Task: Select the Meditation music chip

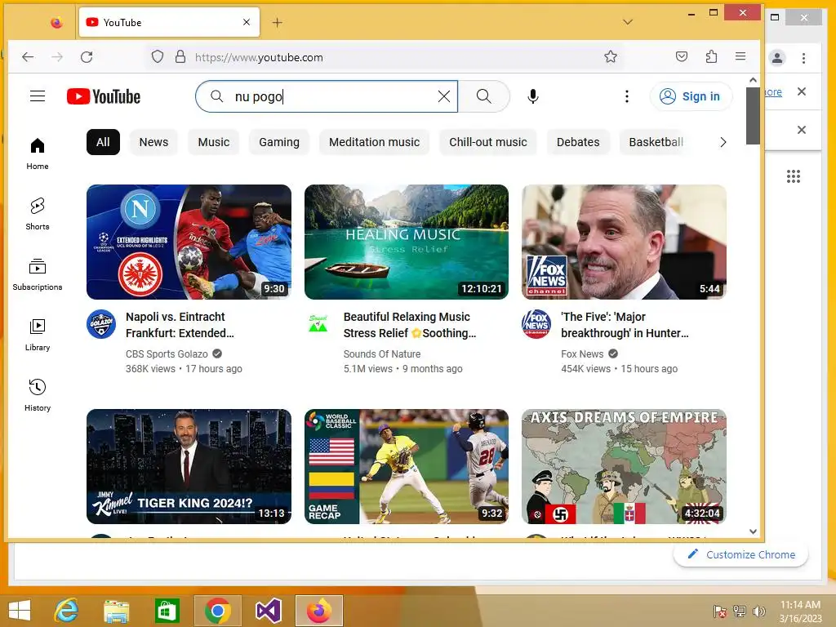Action: (374, 142)
